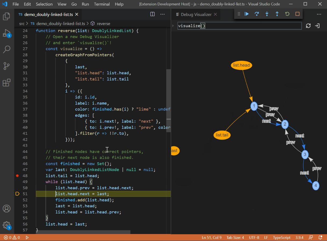This screenshot has width=327, height=241.
Task: Stop the debug session
Action: point(297,14)
